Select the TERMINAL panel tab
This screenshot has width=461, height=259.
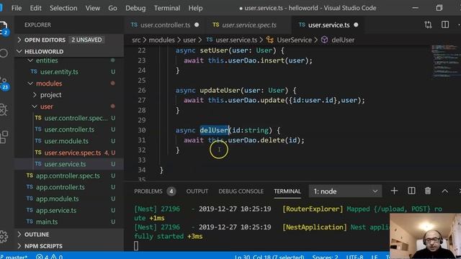(x=287, y=191)
